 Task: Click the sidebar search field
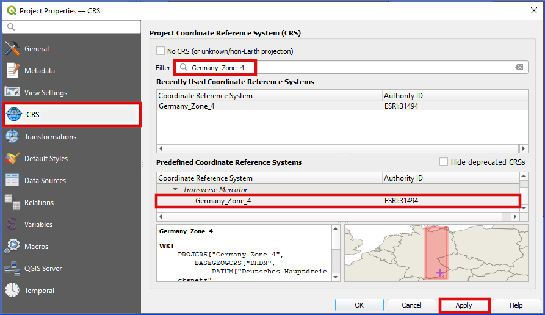(x=71, y=27)
